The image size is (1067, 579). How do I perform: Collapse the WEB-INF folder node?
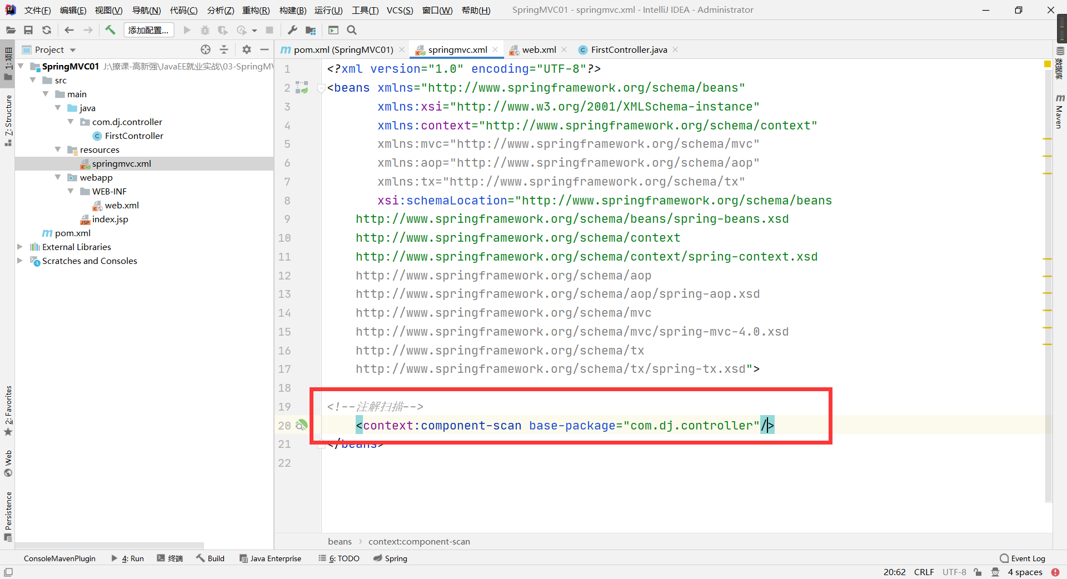pyautogui.click(x=71, y=191)
